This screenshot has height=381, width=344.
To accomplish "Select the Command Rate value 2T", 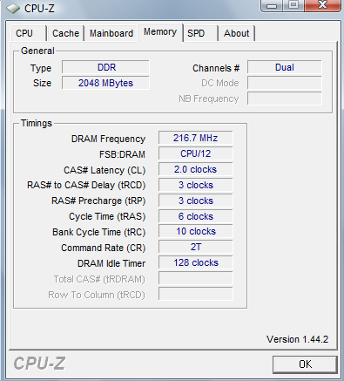I will pos(195,248).
